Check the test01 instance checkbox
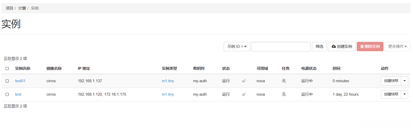 pos(7,81)
